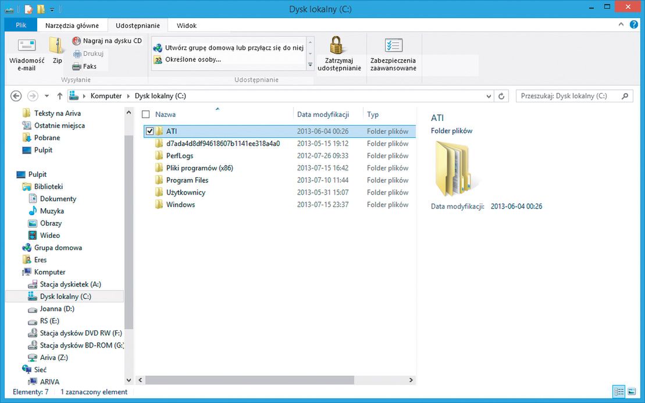
Task: Click the file list horizontal scrollbar thumb
Action: click(x=250, y=380)
